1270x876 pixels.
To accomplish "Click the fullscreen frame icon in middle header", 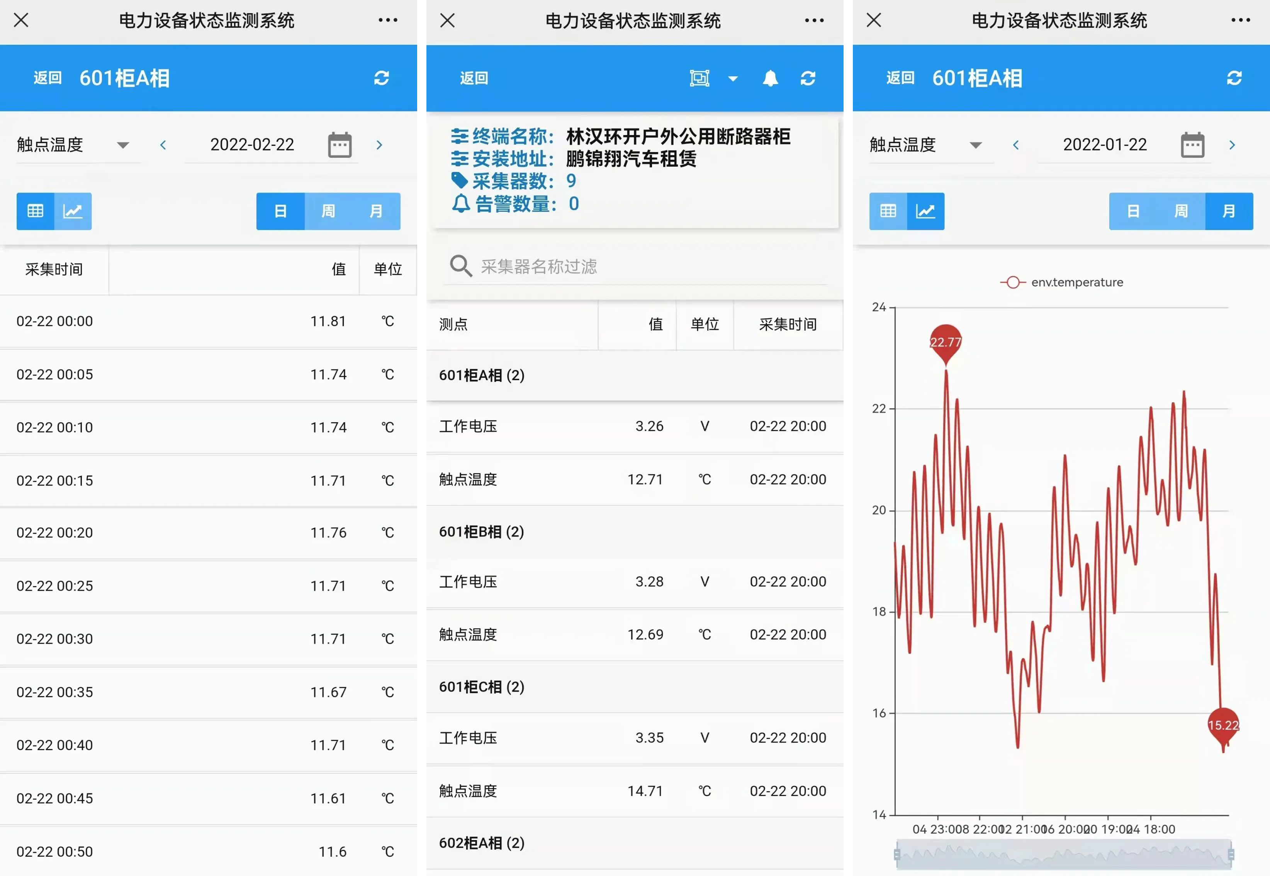I will click(x=699, y=78).
